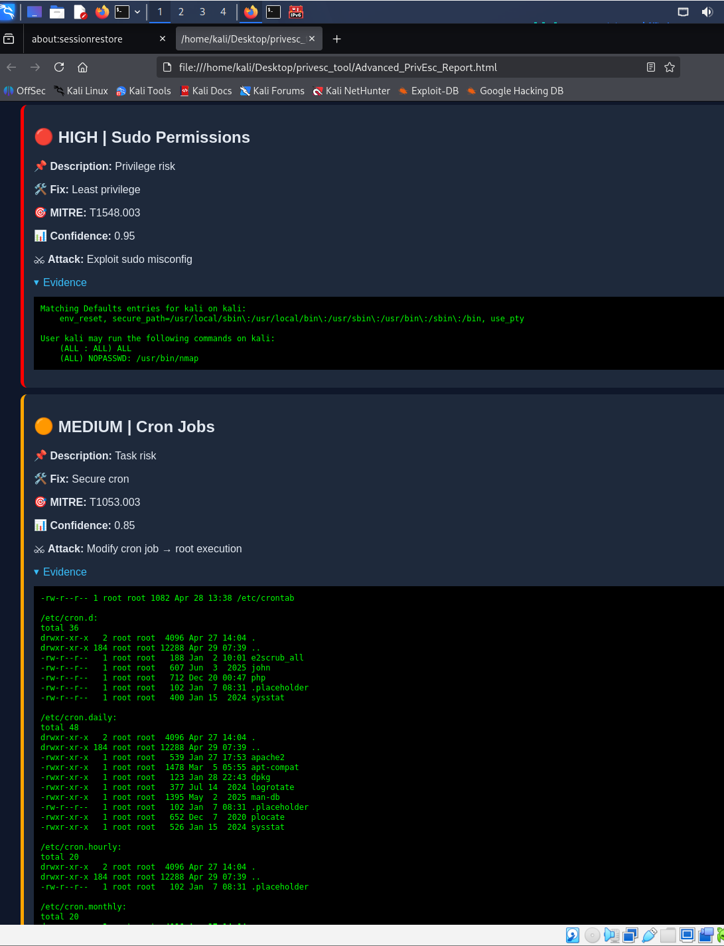Screen dimensions: 724x946
Task: Launch the text editor from the panel
Action: pyautogui.click(x=80, y=12)
